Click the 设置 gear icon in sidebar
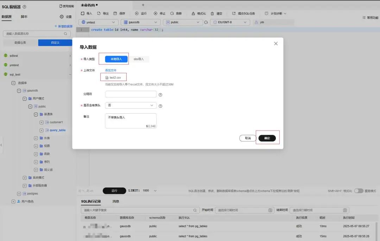 pyautogui.click(x=62, y=17)
